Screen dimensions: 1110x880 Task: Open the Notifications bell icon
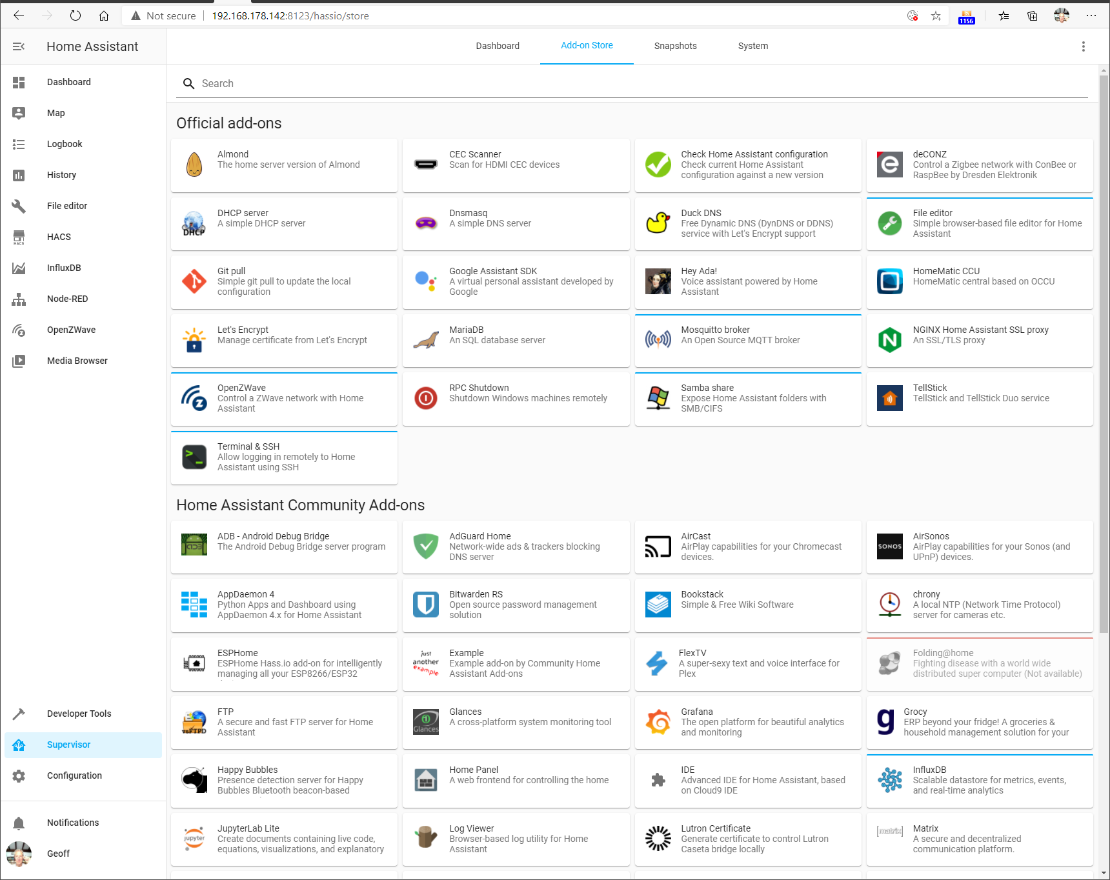pyautogui.click(x=19, y=823)
